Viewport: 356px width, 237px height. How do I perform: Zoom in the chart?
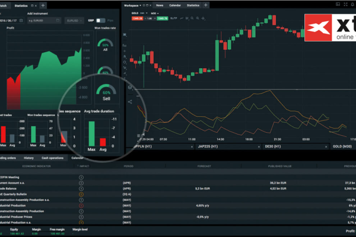[198, 18]
